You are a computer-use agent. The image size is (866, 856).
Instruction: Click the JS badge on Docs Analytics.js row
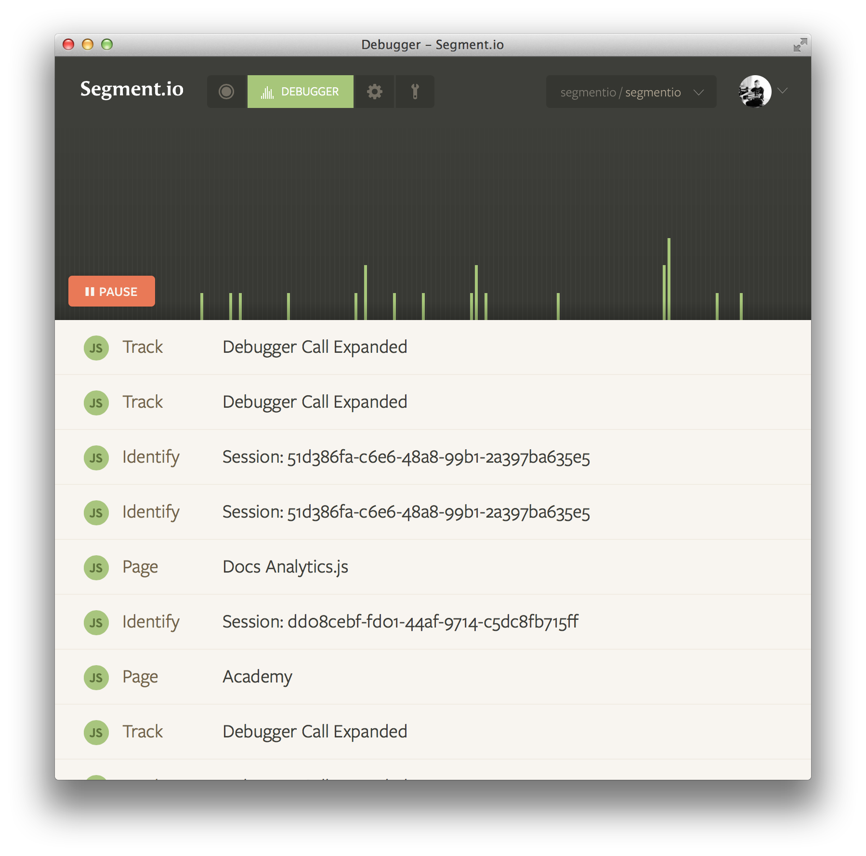(x=96, y=567)
